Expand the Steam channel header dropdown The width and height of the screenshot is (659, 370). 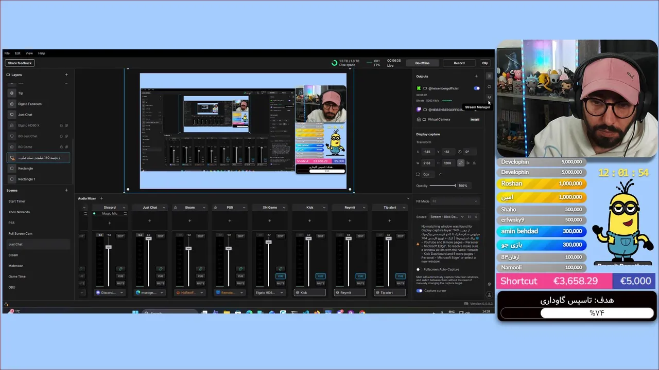coord(204,208)
